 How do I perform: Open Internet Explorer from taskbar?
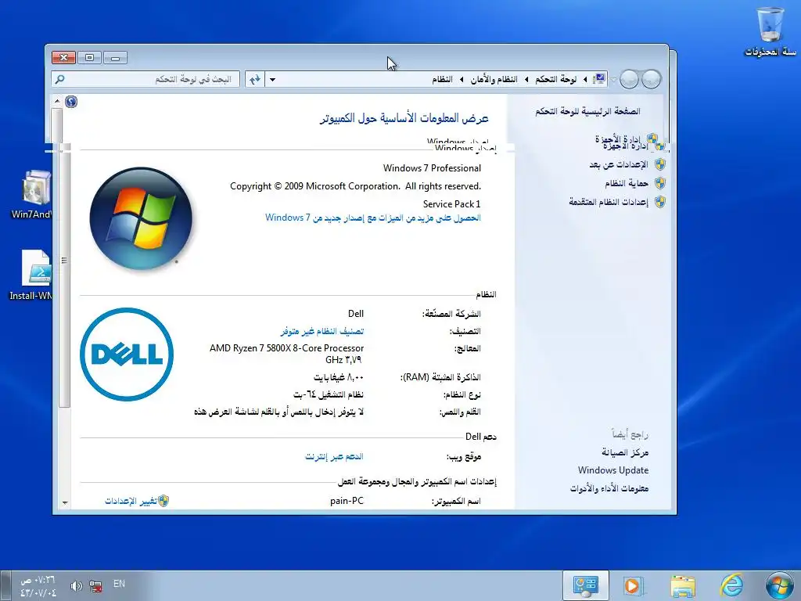point(731,585)
